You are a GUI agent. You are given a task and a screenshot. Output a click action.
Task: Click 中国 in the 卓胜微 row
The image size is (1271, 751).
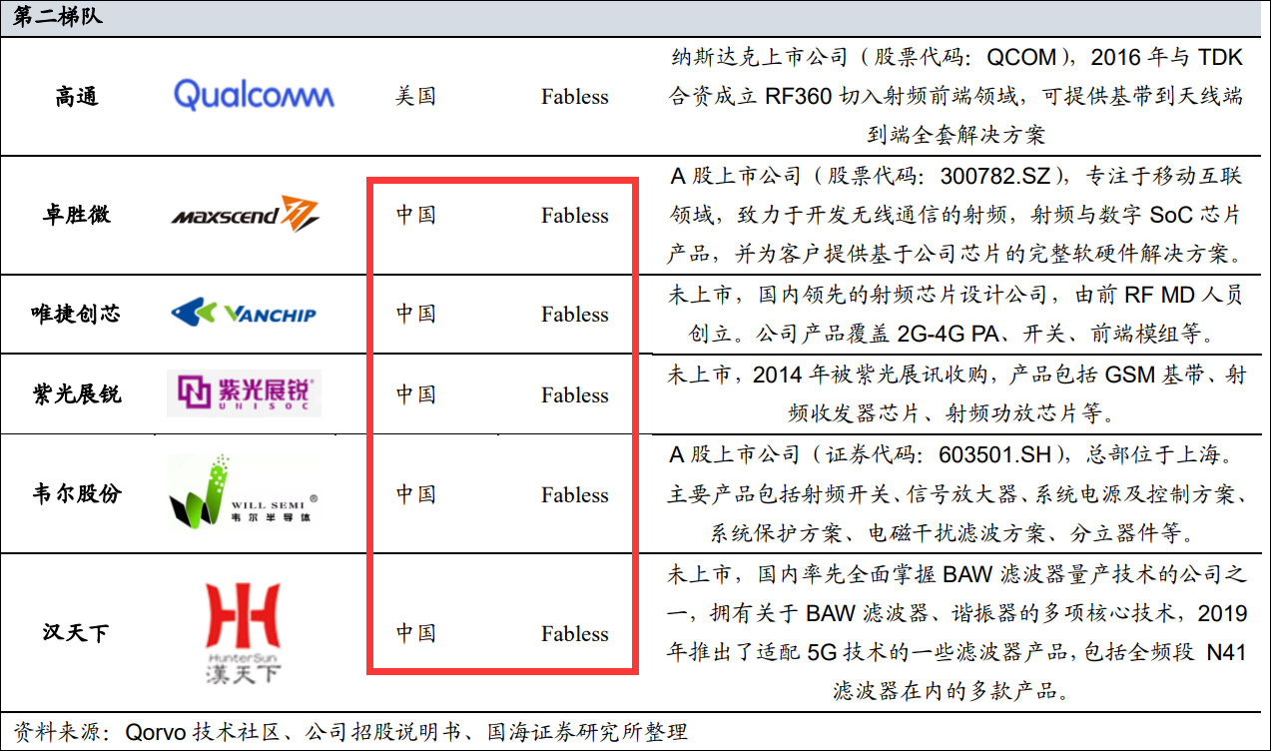tap(415, 215)
